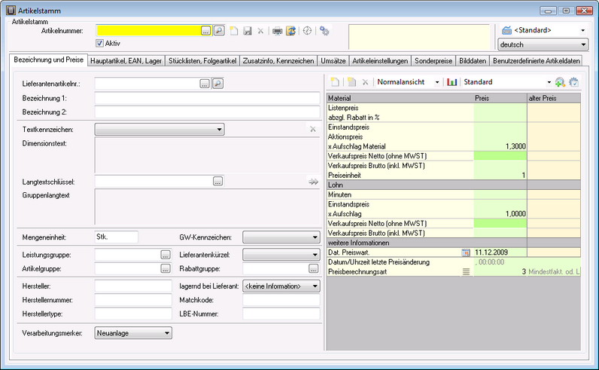This screenshot has height=370, width=599.
Task: Click the layout icon beside <Standard>
Action: pos(506,30)
